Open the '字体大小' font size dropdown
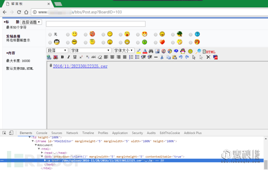268x170 pixels. (x=124, y=50)
